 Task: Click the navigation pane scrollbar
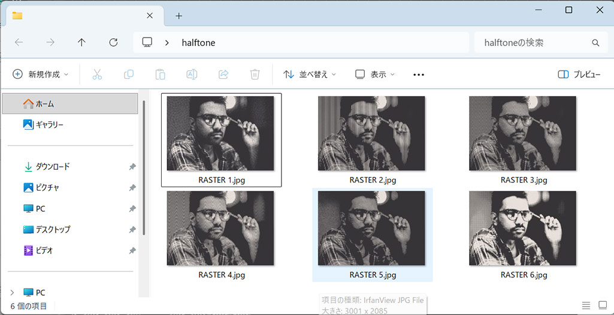(144, 168)
